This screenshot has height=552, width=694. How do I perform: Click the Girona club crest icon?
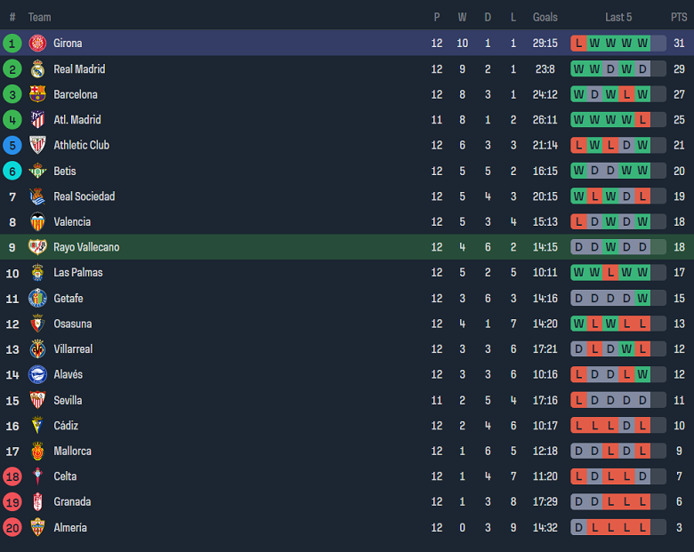(37, 43)
